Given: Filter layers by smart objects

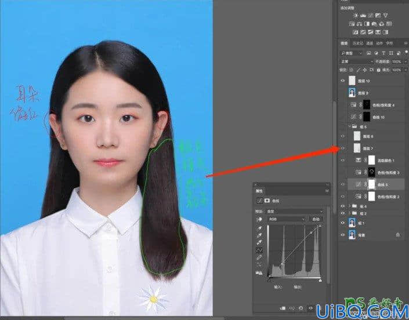Looking at the screenshot, I should tap(399, 53).
